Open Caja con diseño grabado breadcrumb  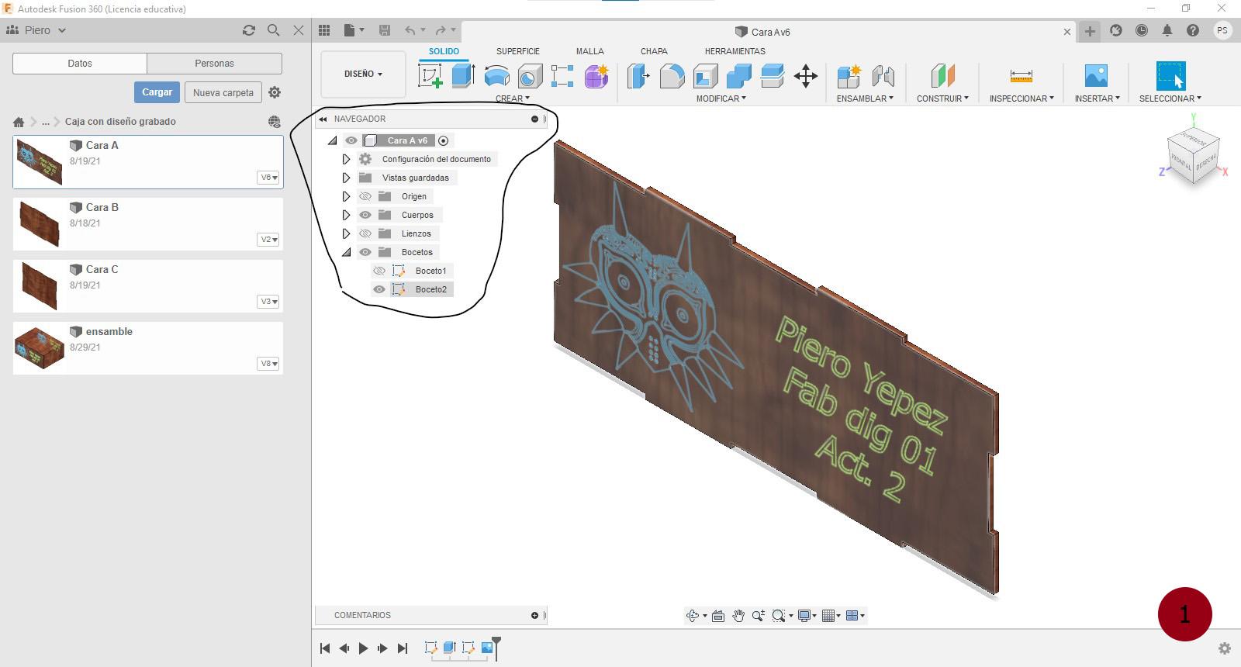point(120,122)
